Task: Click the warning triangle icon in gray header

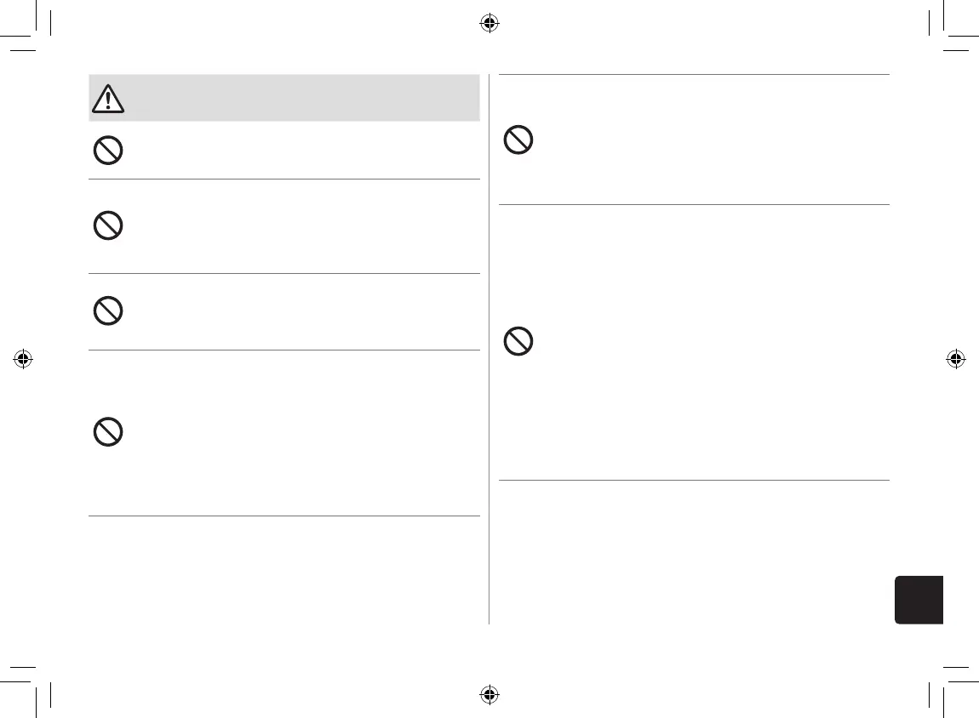Action: (107, 100)
